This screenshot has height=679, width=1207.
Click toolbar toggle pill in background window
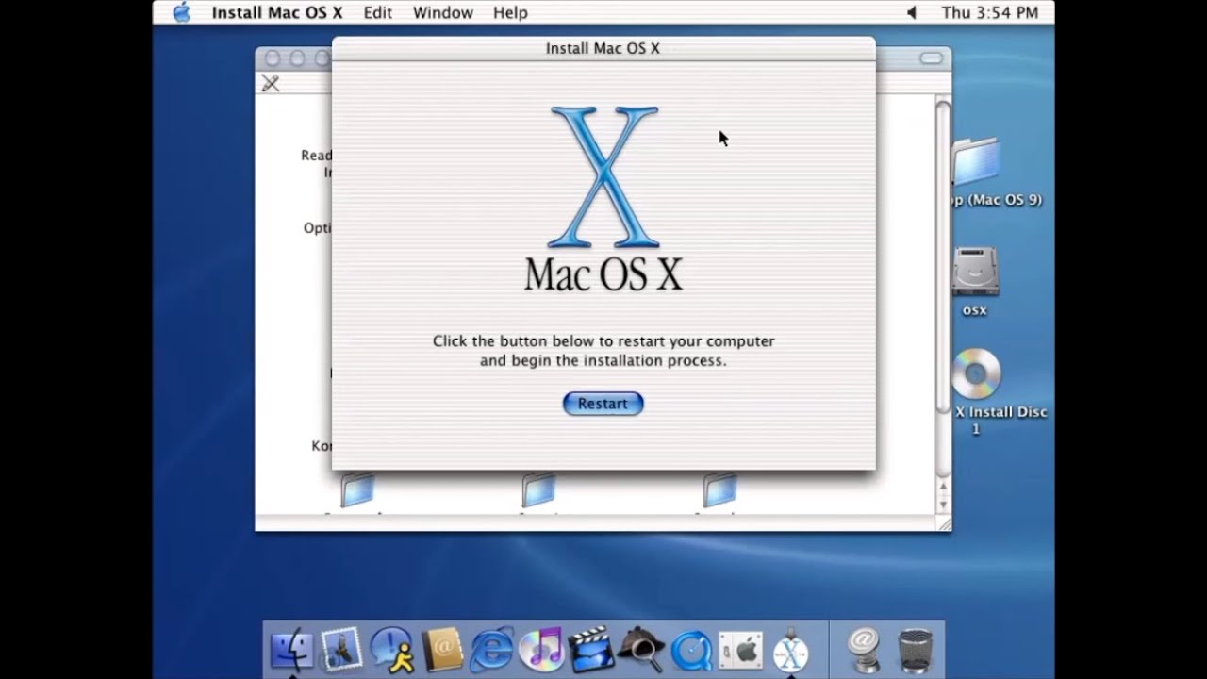931,58
